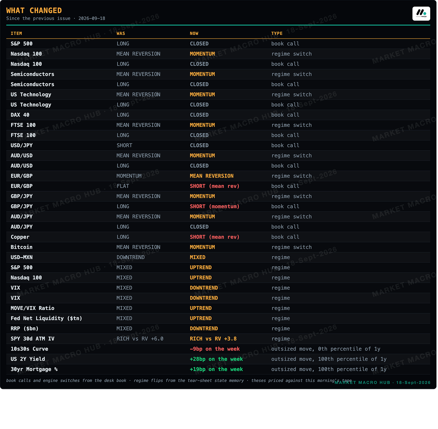Click LONG in the S&P 500 row

coord(123,44)
